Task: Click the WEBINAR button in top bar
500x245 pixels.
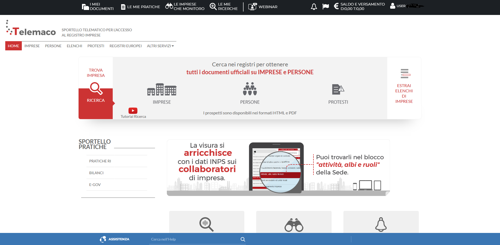Action: (x=263, y=7)
